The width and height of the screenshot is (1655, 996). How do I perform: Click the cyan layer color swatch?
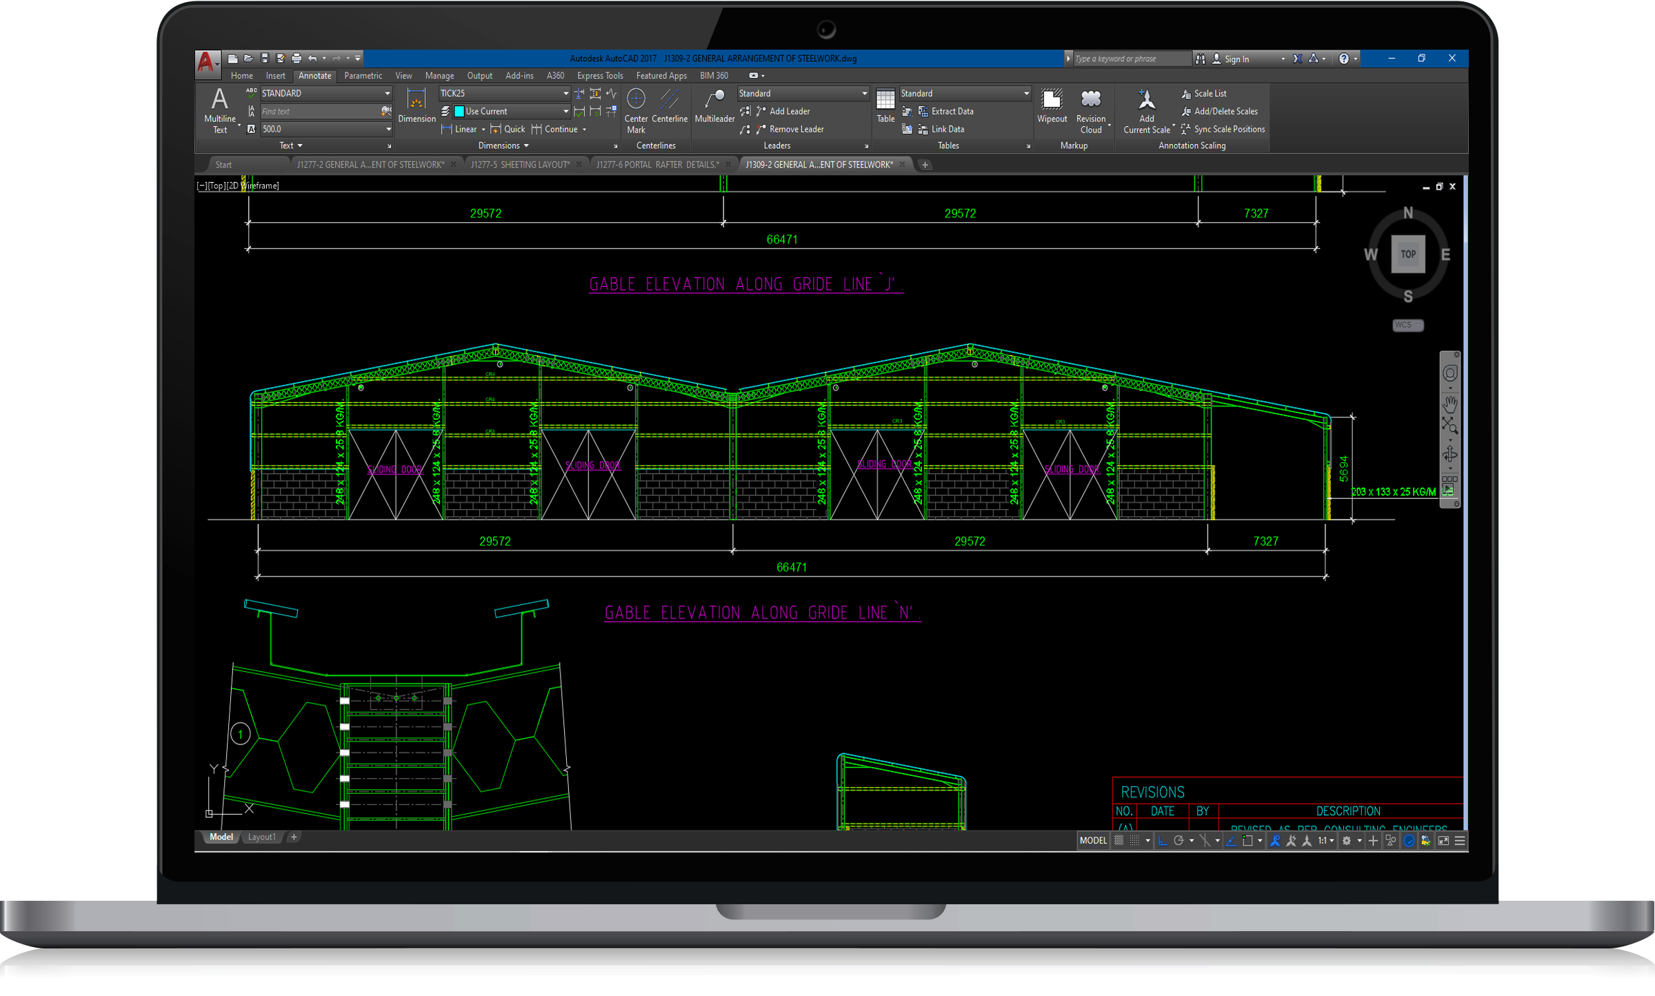point(459,111)
